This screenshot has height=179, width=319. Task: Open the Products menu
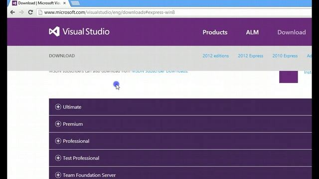[215, 32]
